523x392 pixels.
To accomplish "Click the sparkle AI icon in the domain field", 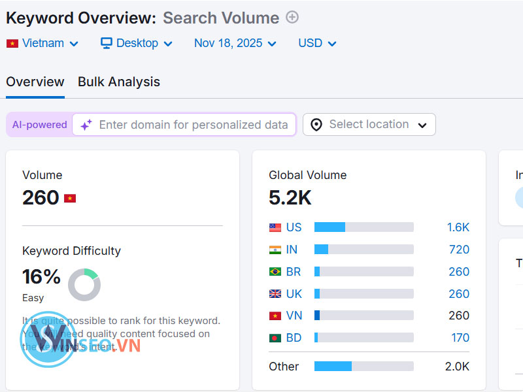I will (85, 124).
